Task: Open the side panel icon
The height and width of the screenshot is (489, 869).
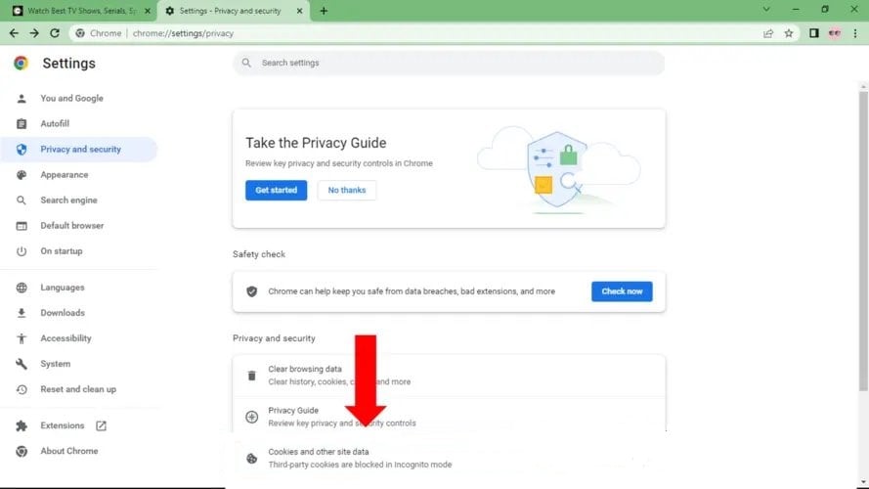Action: [x=813, y=33]
